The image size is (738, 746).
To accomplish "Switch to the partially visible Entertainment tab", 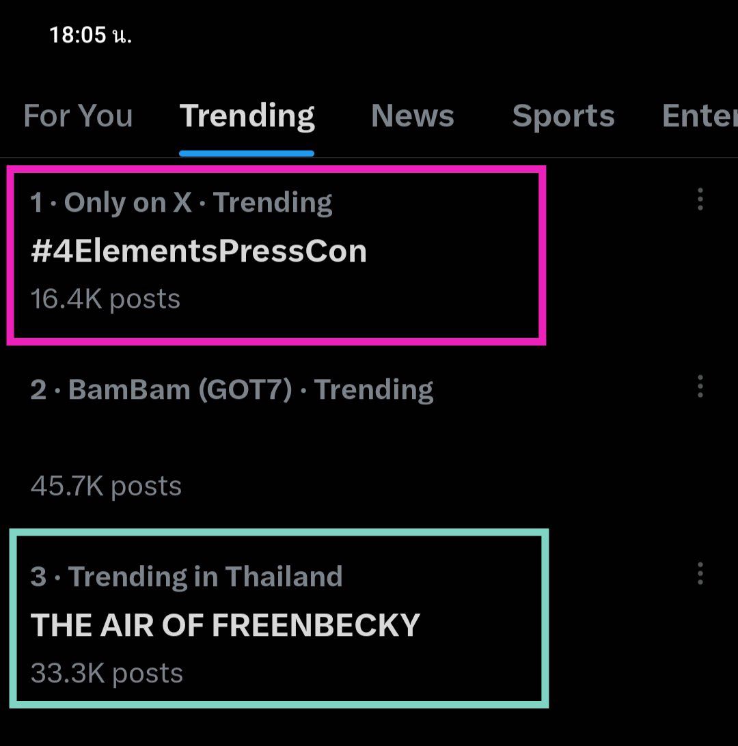I will coord(700,115).
